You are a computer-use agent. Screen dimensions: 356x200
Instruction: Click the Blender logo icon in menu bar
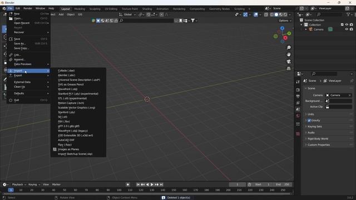click(4, 8)
